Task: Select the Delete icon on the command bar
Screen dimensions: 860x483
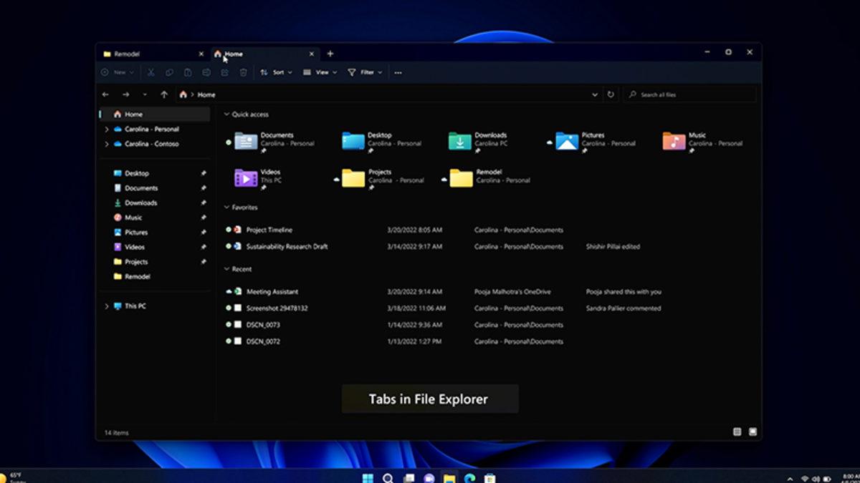Action: pyautogui.click(x=242, y=72)
